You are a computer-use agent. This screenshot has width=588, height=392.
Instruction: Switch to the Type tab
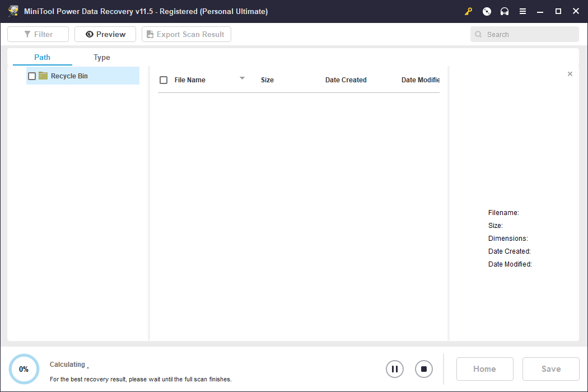point(101,57)
